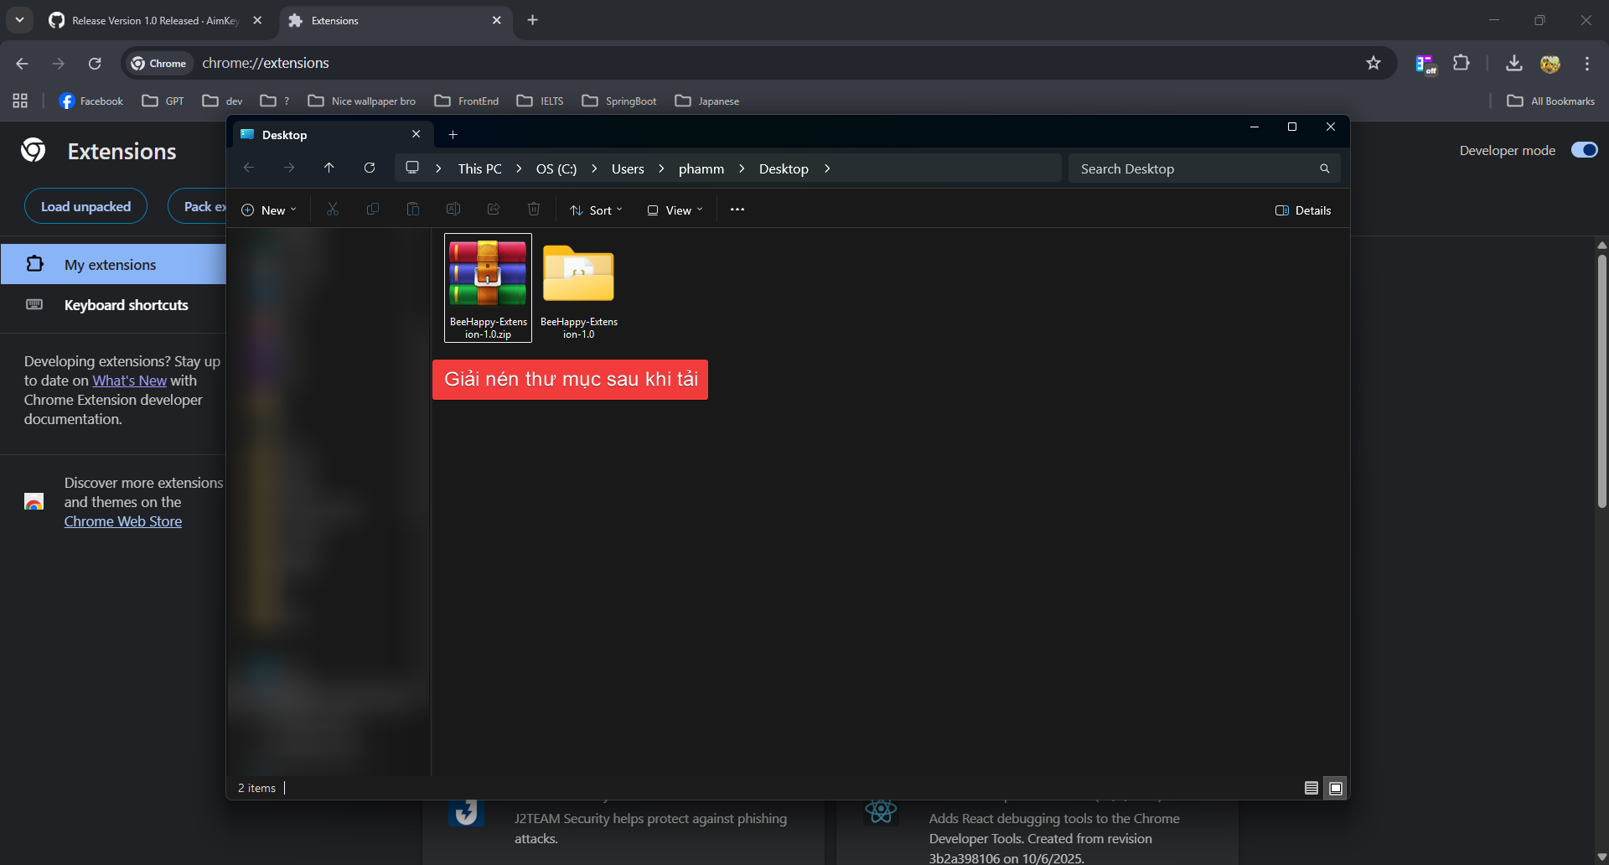This screenshot has width=1609, height=865.
Task: Open the New dropdown in File Explorer
Action: 268,210
